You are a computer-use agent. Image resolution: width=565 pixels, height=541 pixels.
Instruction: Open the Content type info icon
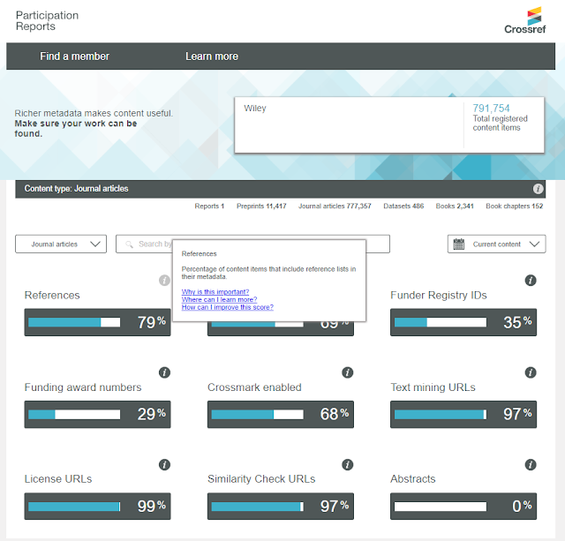click(538, 189)
